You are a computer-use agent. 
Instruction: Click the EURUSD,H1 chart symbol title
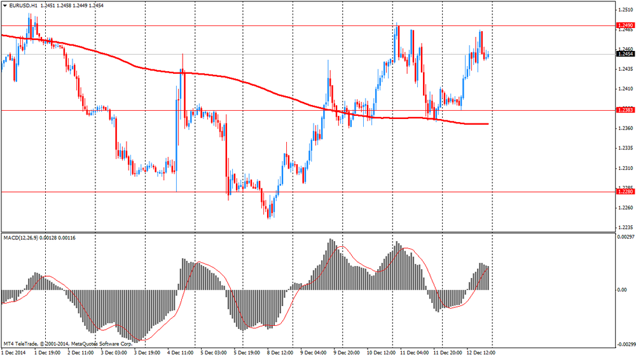click(x=24, y=6)
